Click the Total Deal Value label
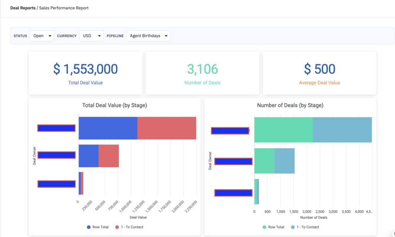The width and height of the screenshot is (395, 237). click(85, 83)
